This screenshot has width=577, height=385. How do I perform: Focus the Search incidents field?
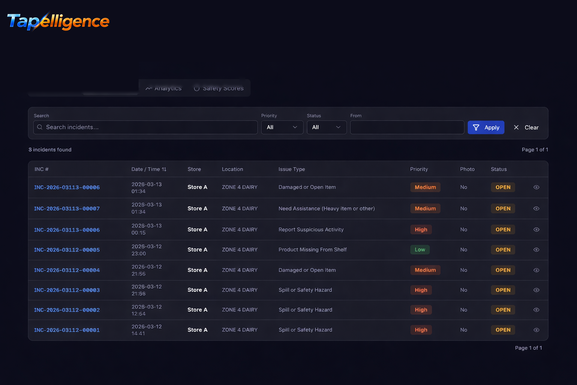(x=145, y=127)
